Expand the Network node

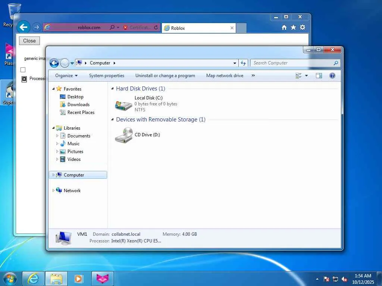tap(53, 190)
